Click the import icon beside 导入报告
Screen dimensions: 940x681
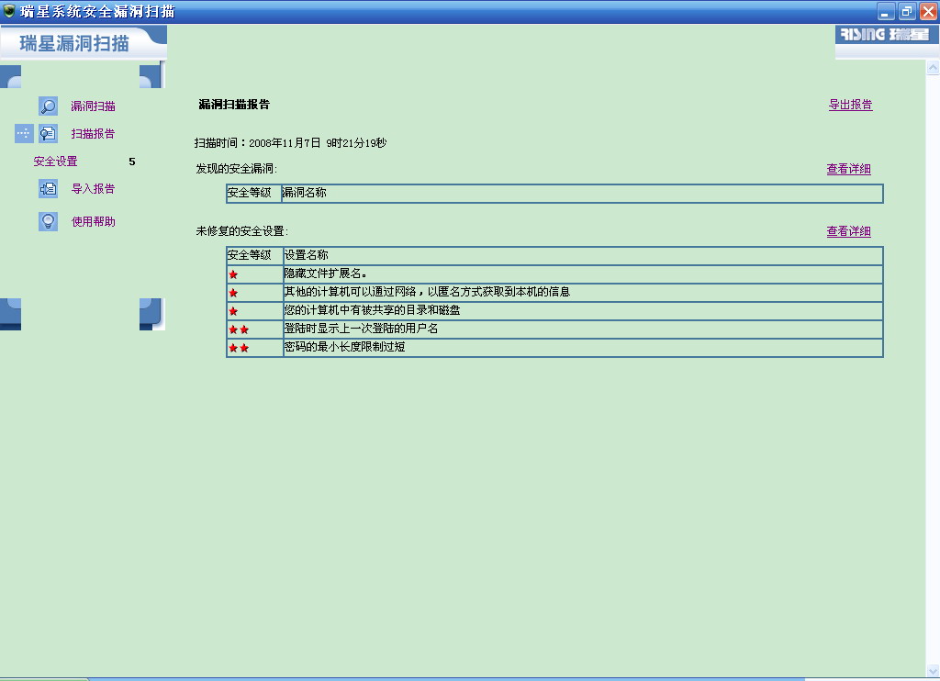click(48, 189)
